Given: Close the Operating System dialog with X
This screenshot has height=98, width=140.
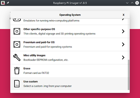Looking at the screenshot, I should pyautogui.click(x=124, y=15).
